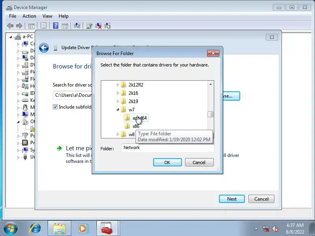Click the muted volume tray icon
315x236 pixels.
[x=275, y=229]
